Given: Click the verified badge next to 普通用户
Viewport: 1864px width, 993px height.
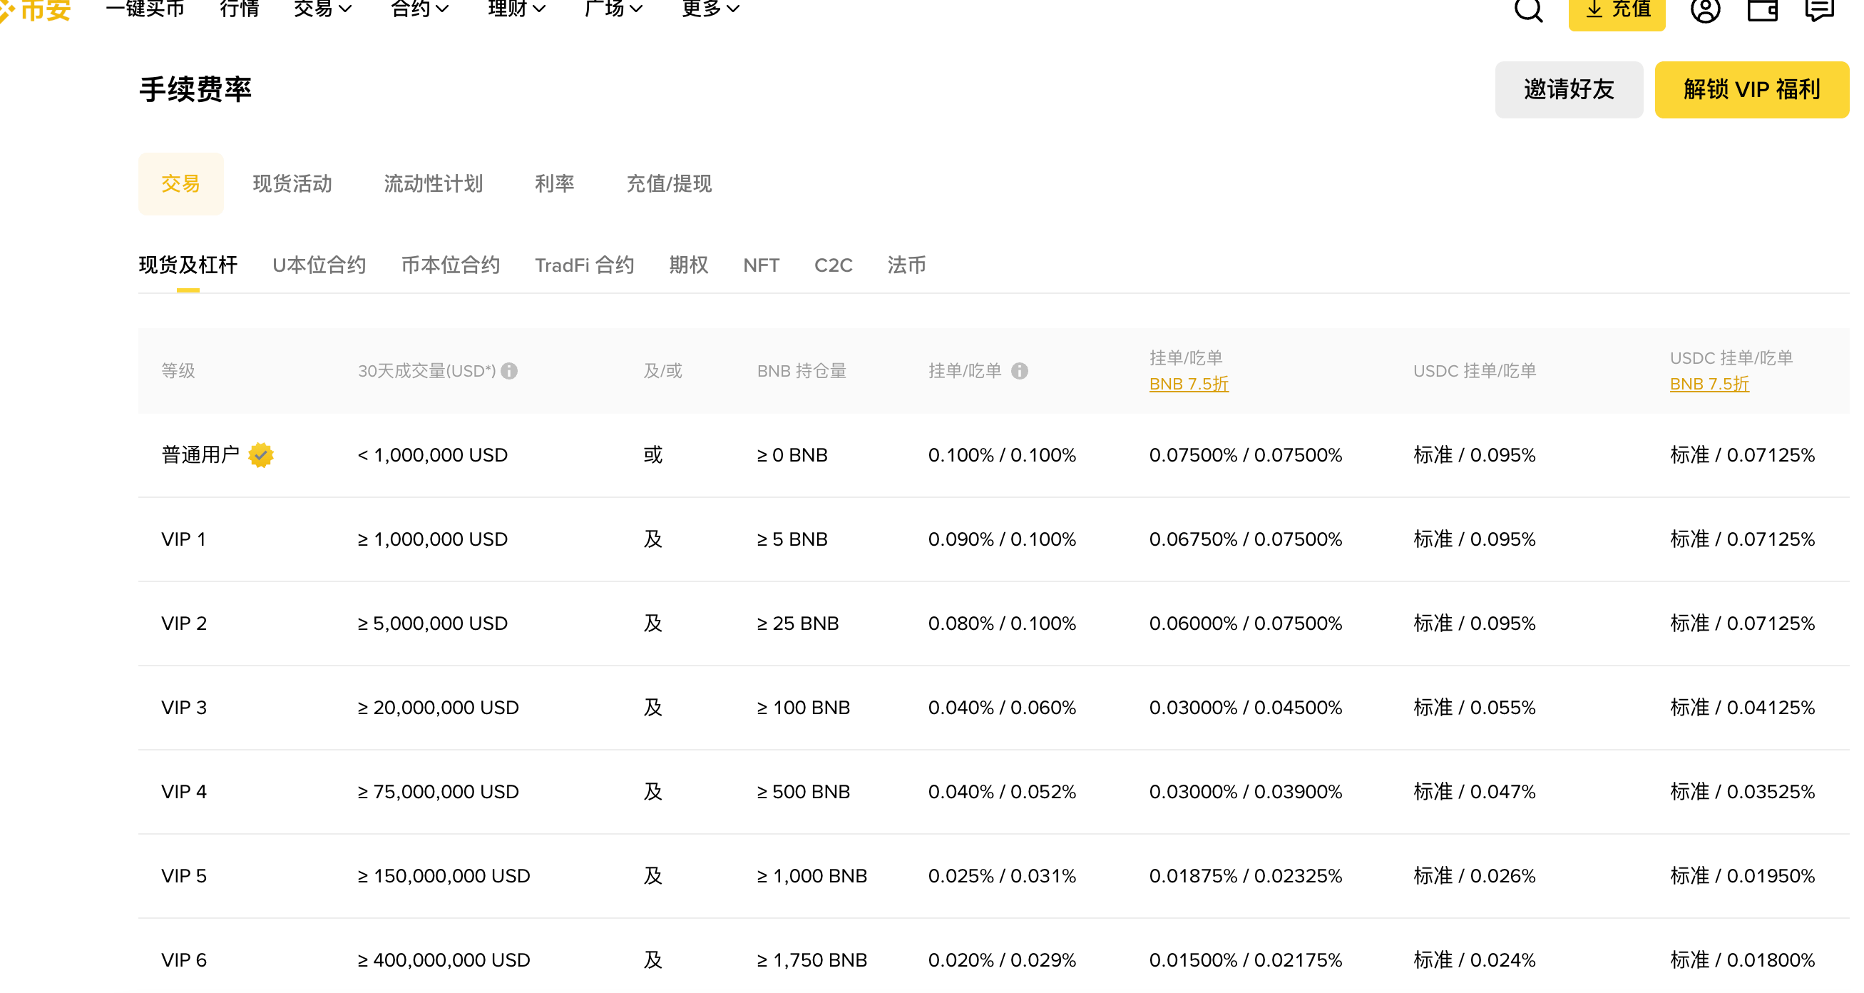Looking at the screenshot, I should pos(262,455).
